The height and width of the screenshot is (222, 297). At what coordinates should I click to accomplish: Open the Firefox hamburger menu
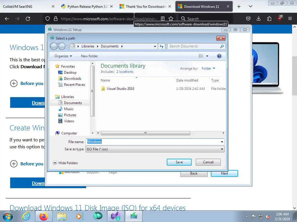[x=290, y=18]
